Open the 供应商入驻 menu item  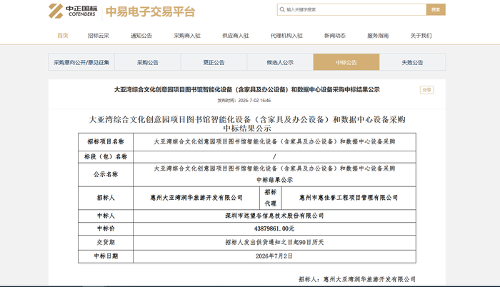pos(235,36)
